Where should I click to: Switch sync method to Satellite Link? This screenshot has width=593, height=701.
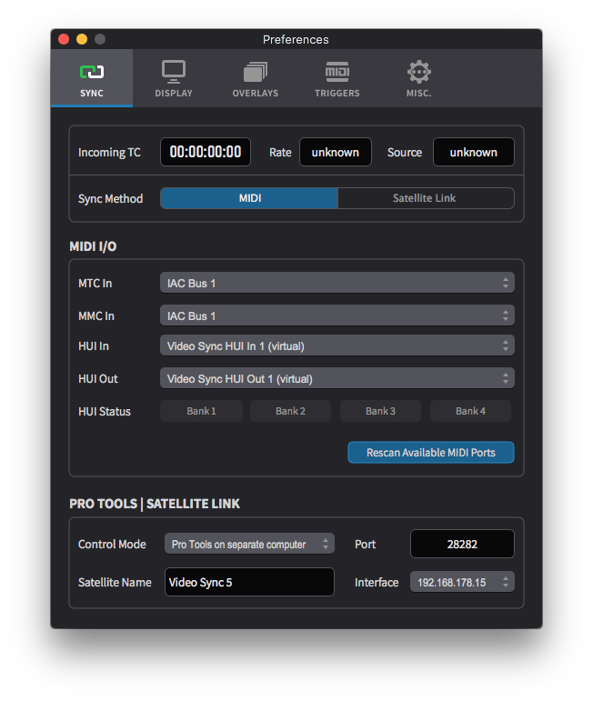tap(425, 198)
